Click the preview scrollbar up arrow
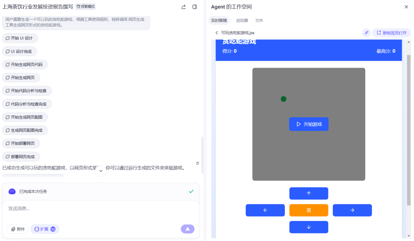Image resolution: width=414 pixels, height=241 pixels. [x=409, y=42]
